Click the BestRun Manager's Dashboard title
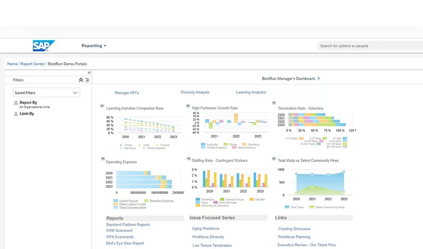423x249 pixels. [289, 79]
